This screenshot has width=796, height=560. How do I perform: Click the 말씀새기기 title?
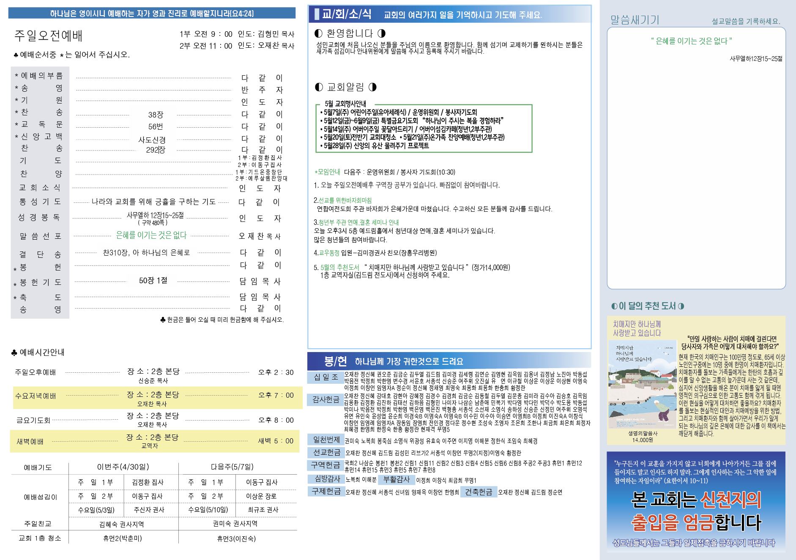[635, 20]
